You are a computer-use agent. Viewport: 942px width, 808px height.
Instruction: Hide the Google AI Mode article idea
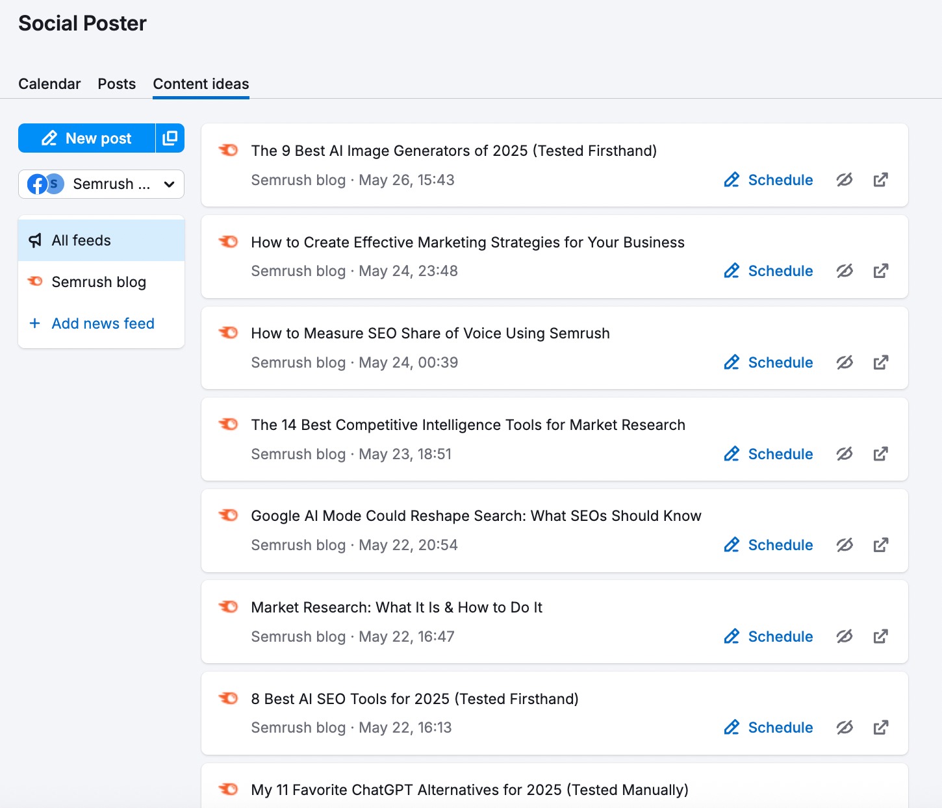tap(844, 545)
